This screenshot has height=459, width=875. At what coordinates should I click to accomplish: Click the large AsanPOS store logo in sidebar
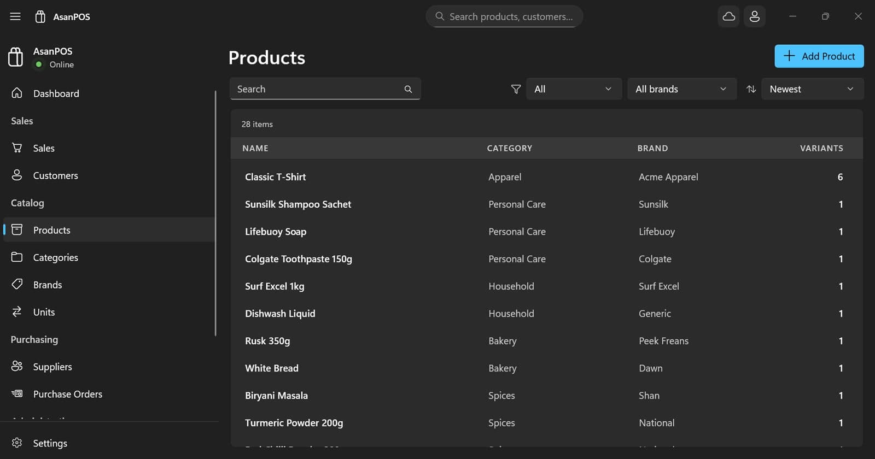pyautogui.click(x=16, y=57)
